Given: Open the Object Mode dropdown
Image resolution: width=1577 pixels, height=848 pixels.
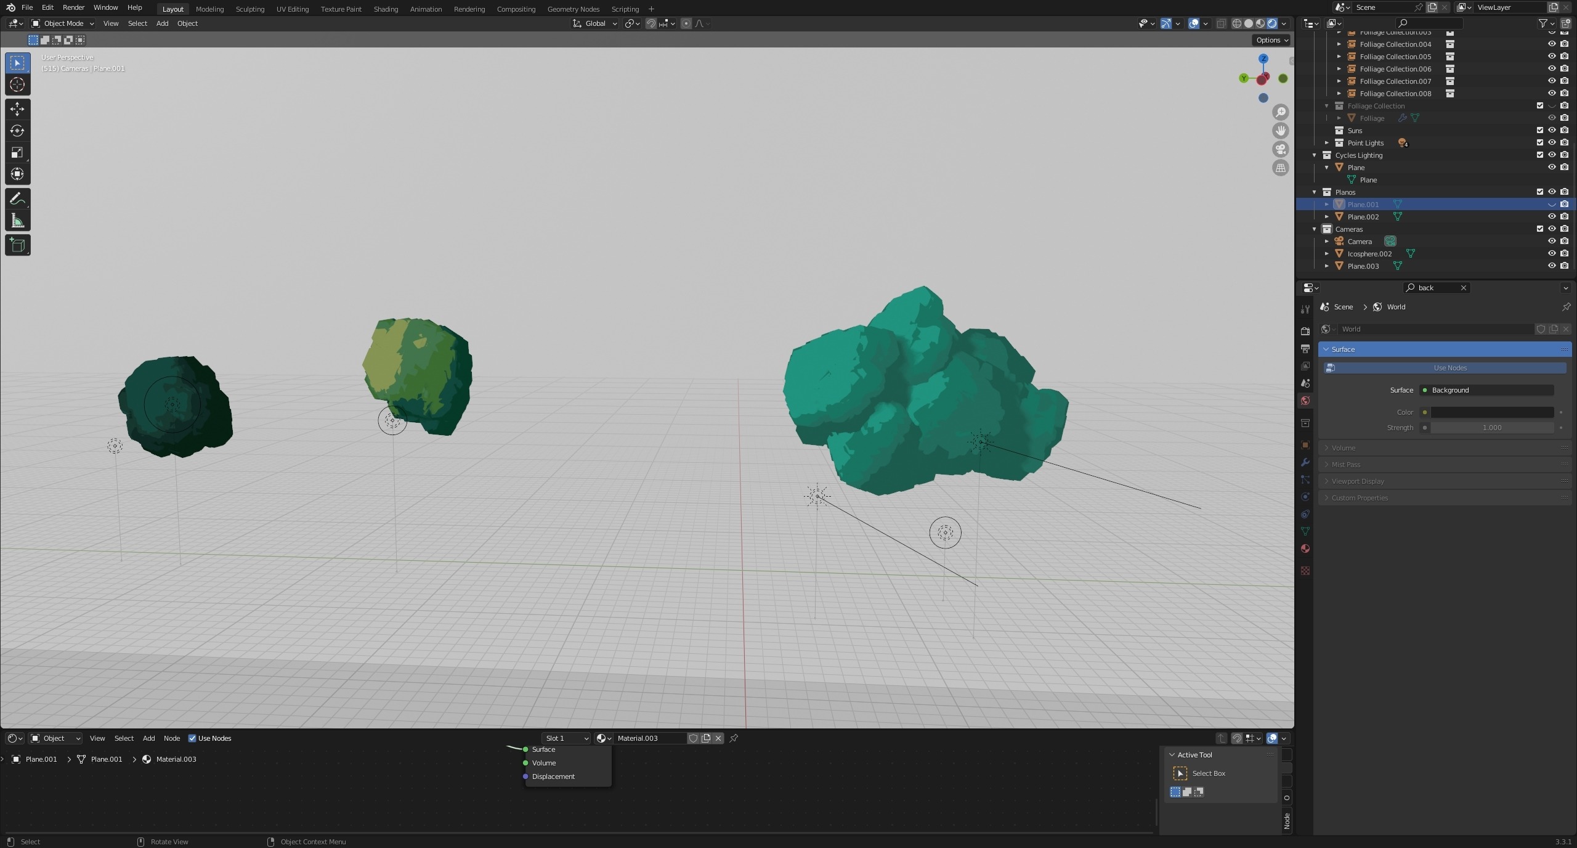Looking at the screenshot, I should coord(63,23).
